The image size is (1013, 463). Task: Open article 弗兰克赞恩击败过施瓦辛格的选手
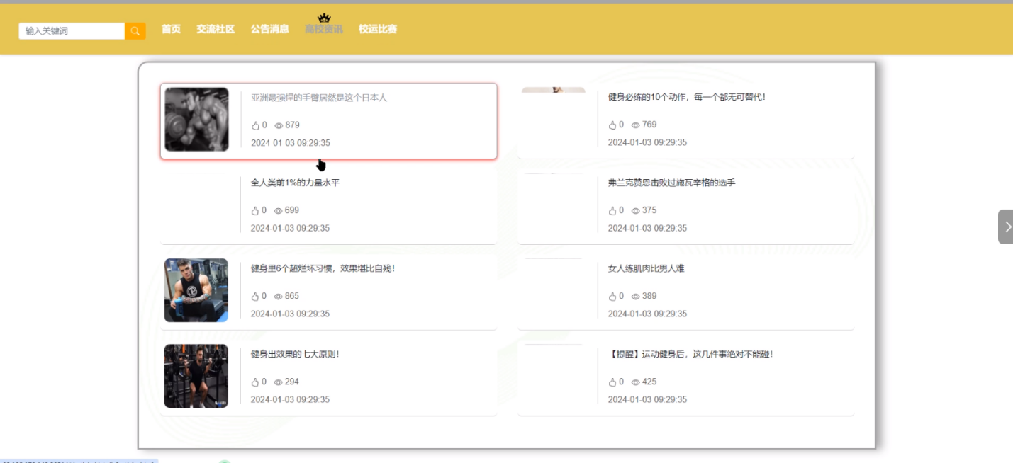pos(672,183)
